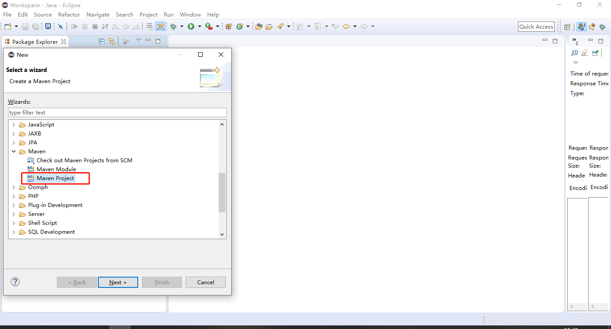Expand the JAXB wizard folder
This screenshot has height=329, width=611.
click(14, 134)
